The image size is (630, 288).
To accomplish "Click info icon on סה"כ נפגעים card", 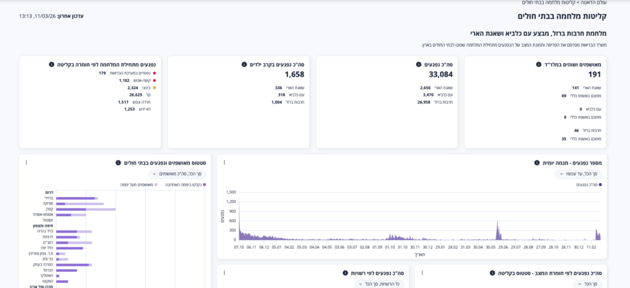I will coord(418,64).
